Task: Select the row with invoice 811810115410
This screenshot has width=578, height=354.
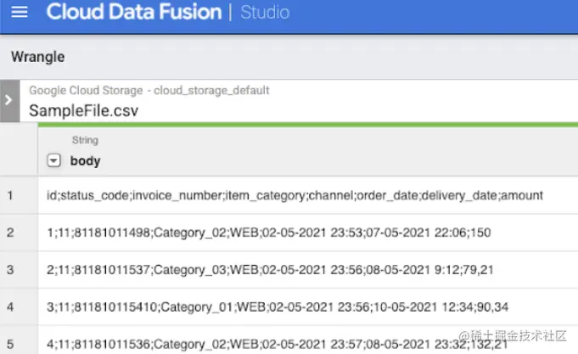Action: click(308, 306)
